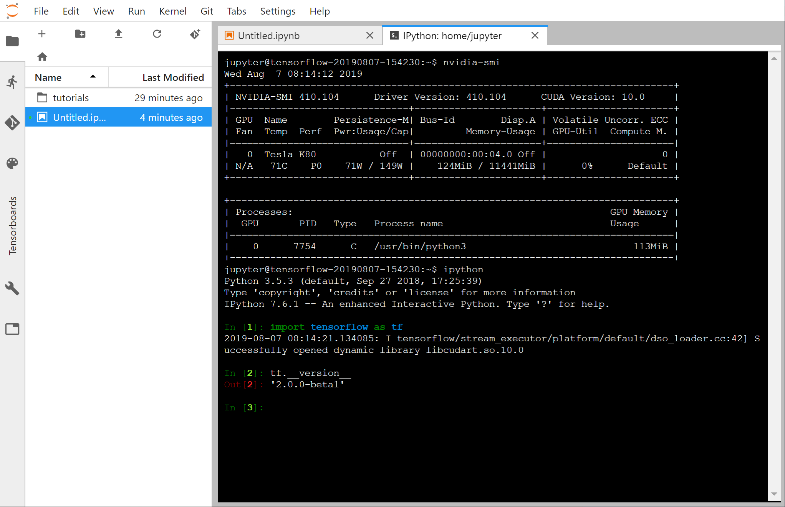Open the Edit menu
This screenshot has height=507, width=785.
[x=71, y=11]
